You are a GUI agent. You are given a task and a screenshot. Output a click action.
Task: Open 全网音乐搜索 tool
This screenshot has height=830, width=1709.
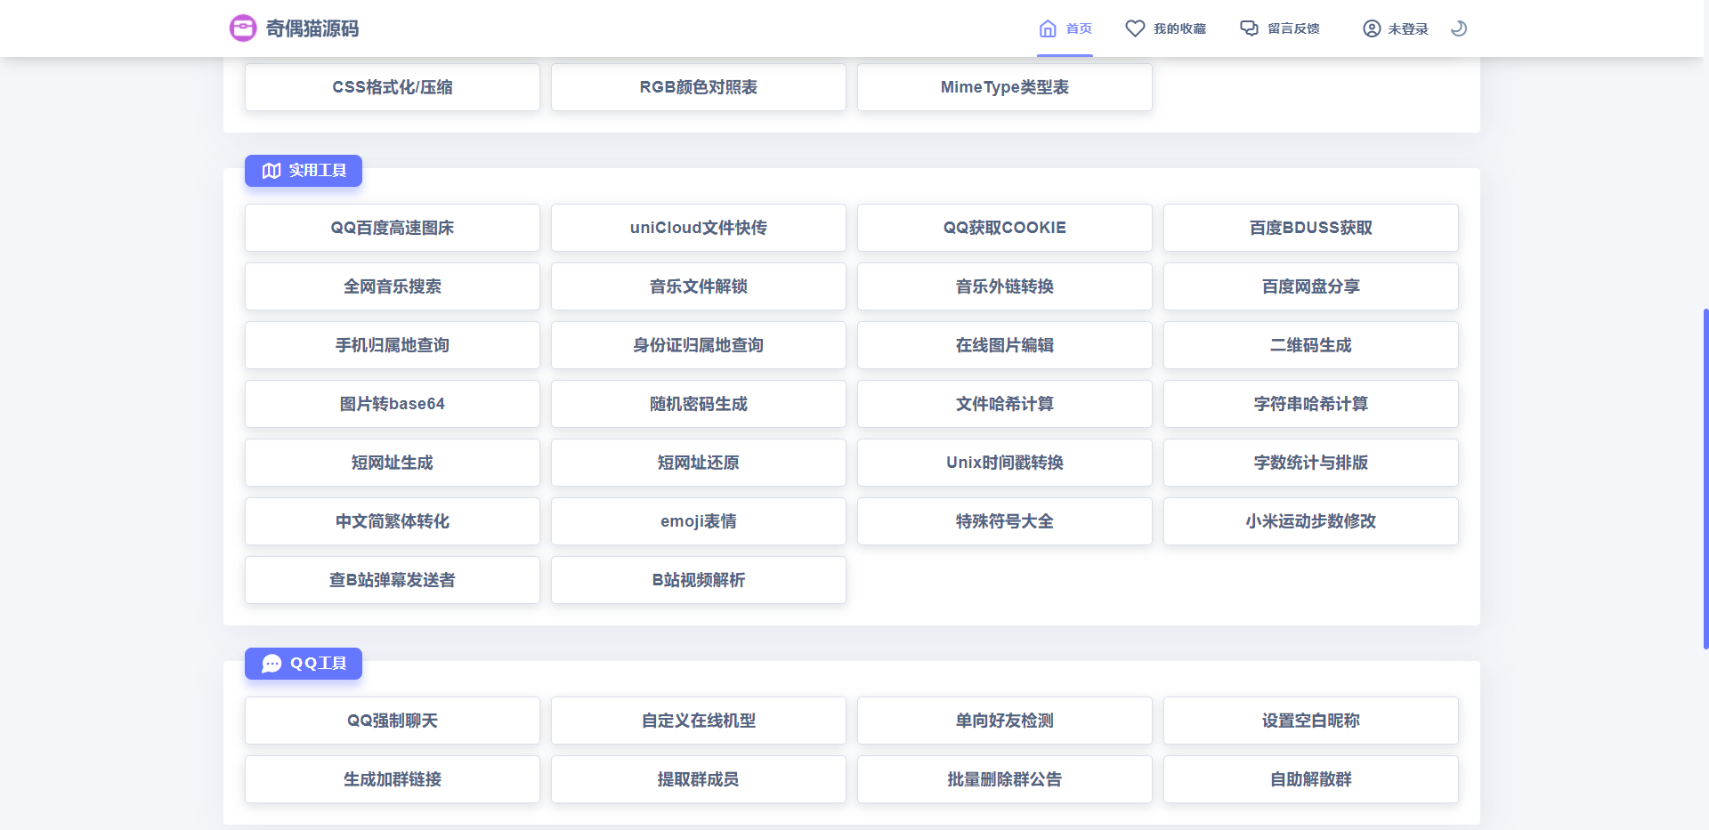[393, 286]
